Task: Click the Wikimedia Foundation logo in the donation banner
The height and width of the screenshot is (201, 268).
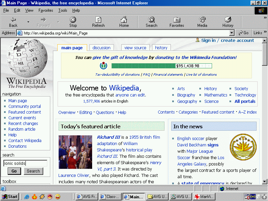Action: (104, 66)
